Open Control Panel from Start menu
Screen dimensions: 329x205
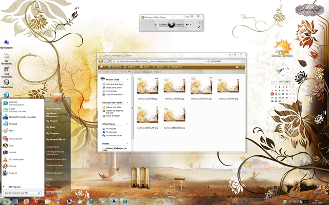tap(52, 147)
